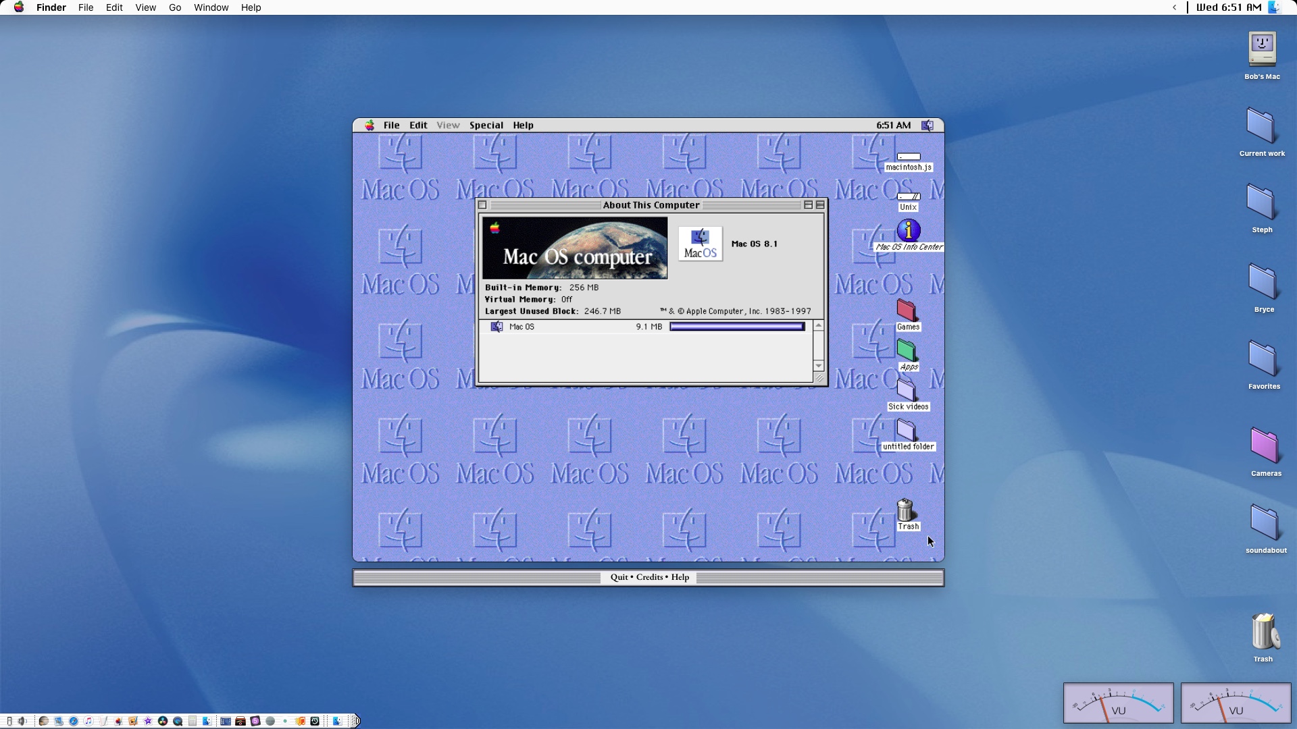This screenshot has width=1297, height=729.
Task: Open emulator File menu
Action: click(392, 125)
